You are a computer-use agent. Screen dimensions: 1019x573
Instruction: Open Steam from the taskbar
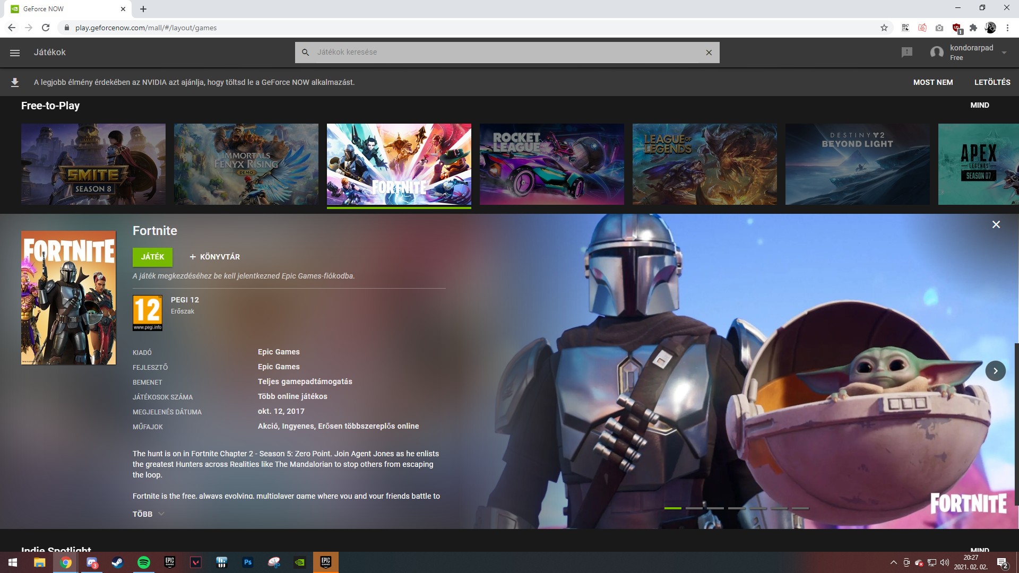[117, 562]
